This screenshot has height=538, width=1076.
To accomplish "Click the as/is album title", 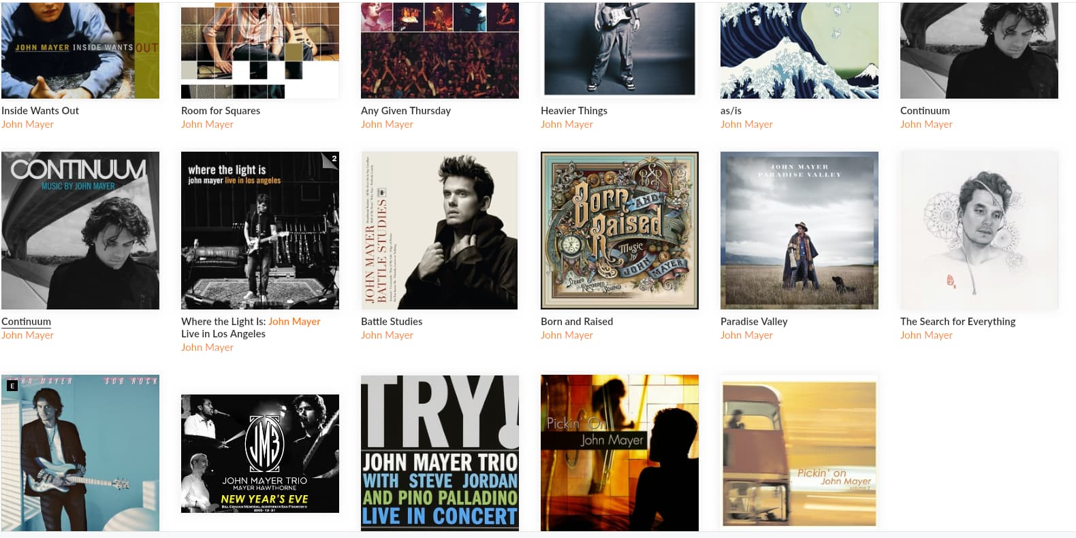I will click(731, 111).
